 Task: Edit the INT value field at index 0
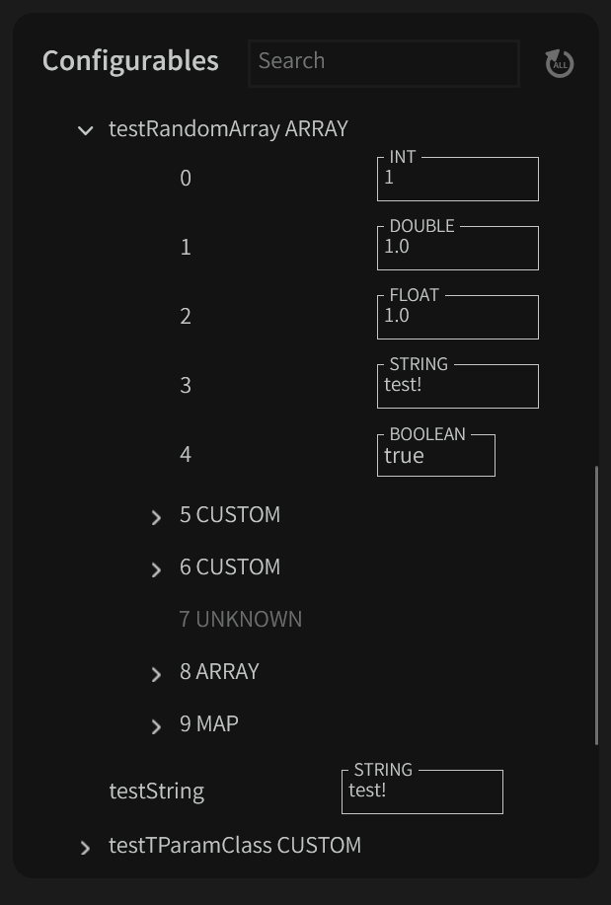click(x=457, y=180)
